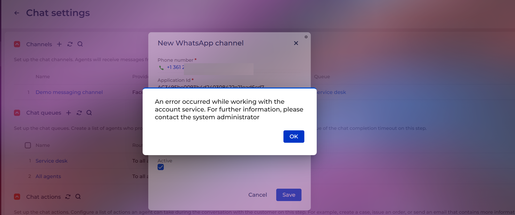The image size is (515, 215).
Task: Refresh the Chat actions list
Action: coord(68,197)
